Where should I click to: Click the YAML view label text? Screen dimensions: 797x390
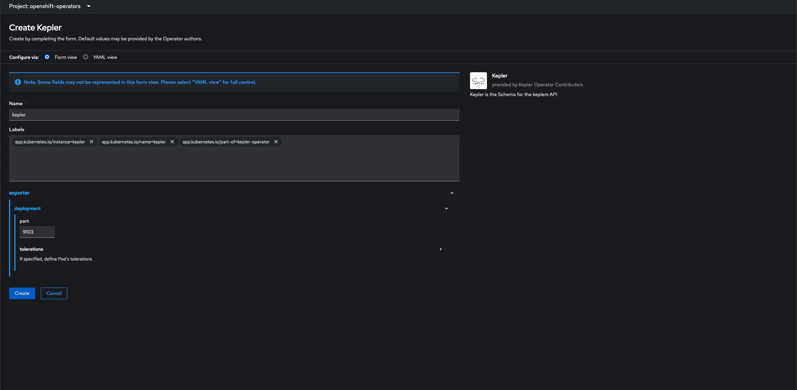coord(105,57)
